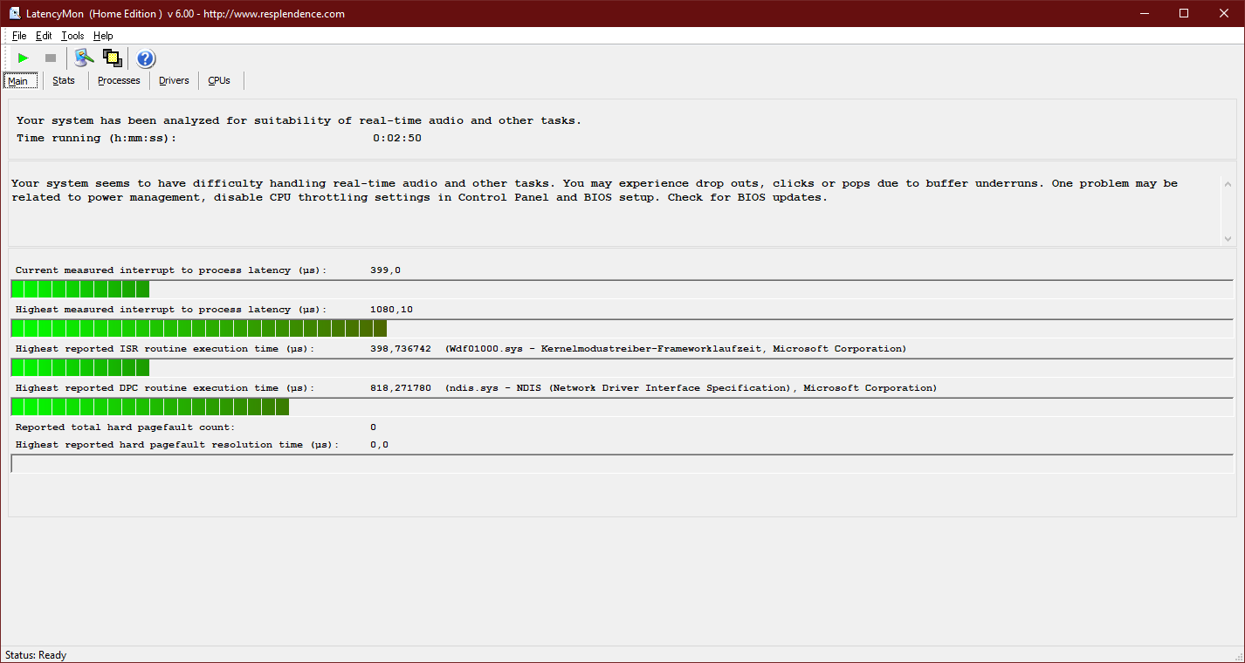Click the 'Highest reported hard pagefault resolution time' label
This screenshot has width=1245, height=663.
point(177,445)
